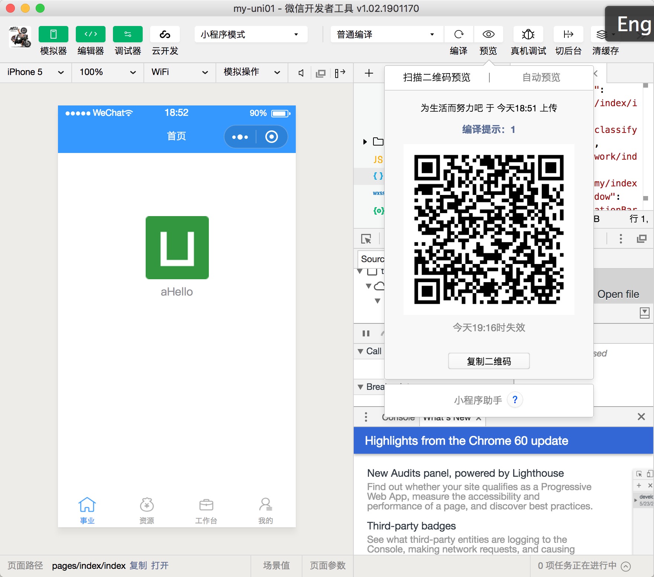Switch to 我的 tab in simulator
The height and width of the screenshot is (577, 654).
(266, 511)
